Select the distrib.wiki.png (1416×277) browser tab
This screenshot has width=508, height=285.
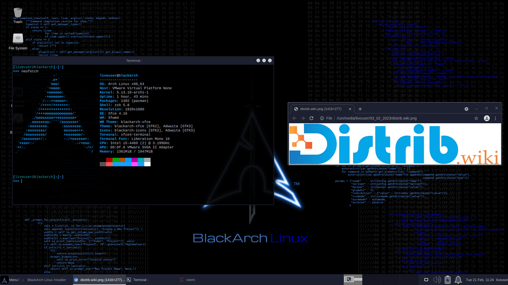coord(323,109)
